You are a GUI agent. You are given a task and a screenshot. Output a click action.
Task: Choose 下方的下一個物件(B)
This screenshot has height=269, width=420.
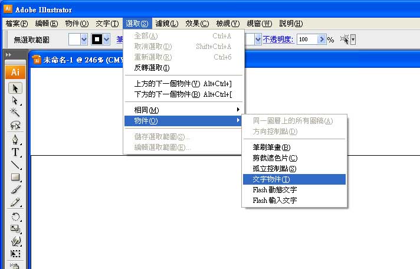(184, 94)
